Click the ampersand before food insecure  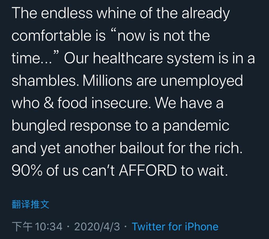pyautogui.click(x=48, y=103)
